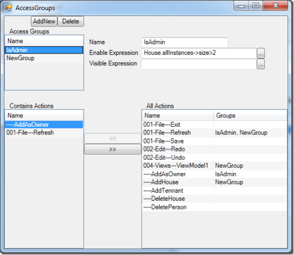Click the empty Visible Expression field
The image size is (294, 255).
(199, 63)
